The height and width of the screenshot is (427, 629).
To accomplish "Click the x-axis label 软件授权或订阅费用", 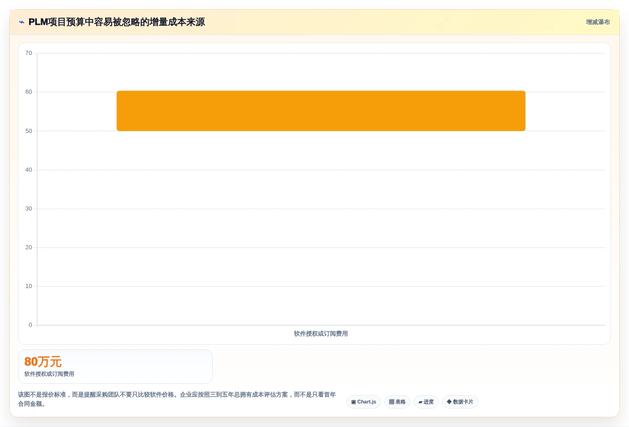I will [x=321, y=334].
